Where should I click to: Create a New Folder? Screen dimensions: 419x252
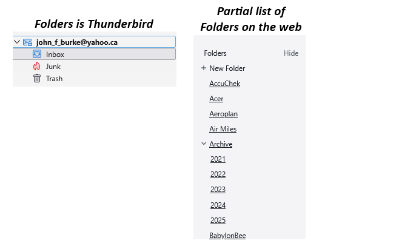coord(227,68)
